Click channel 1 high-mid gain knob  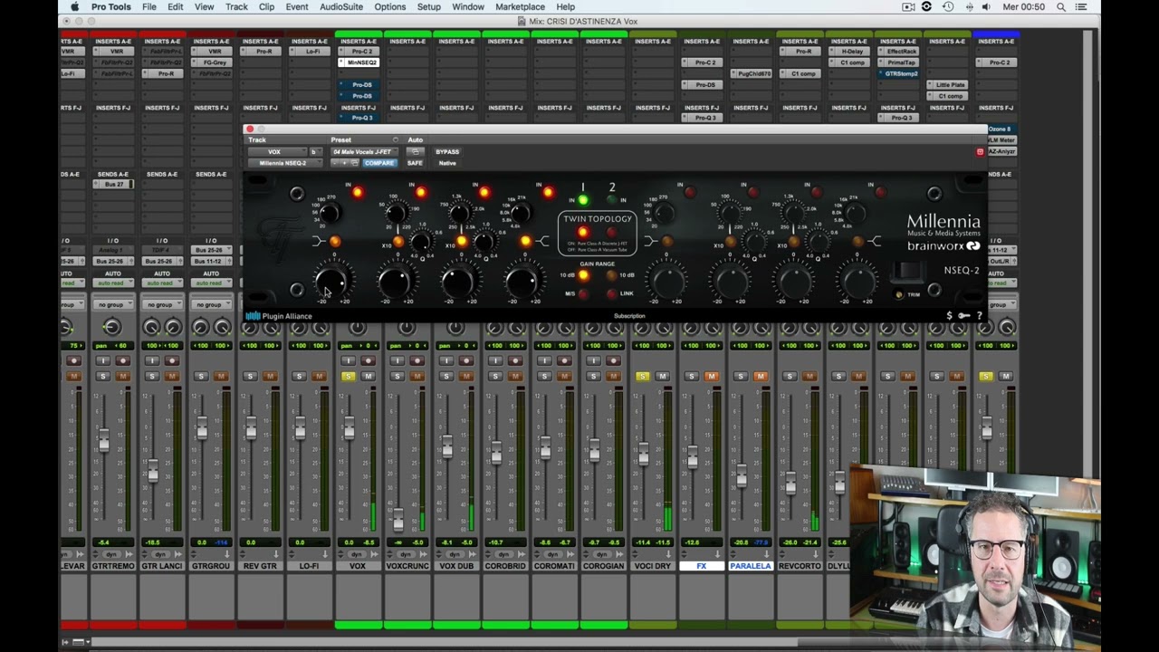point(458,282)
